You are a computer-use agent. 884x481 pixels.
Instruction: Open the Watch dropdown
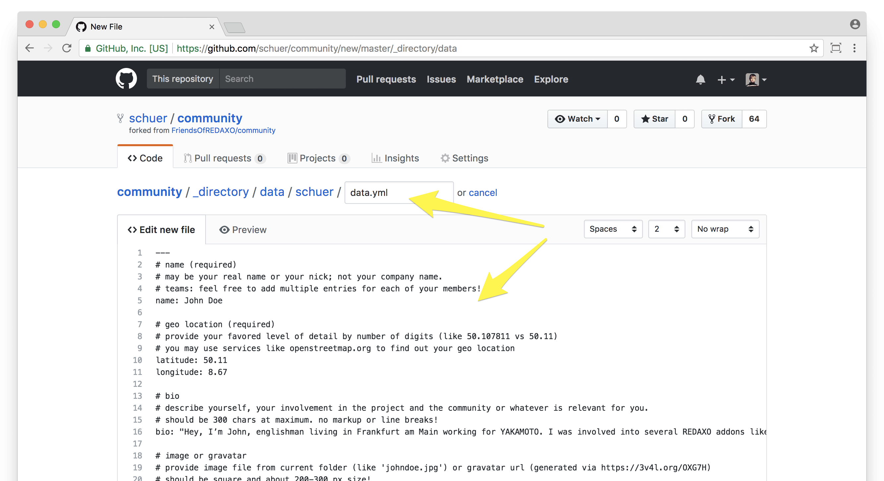578,119
